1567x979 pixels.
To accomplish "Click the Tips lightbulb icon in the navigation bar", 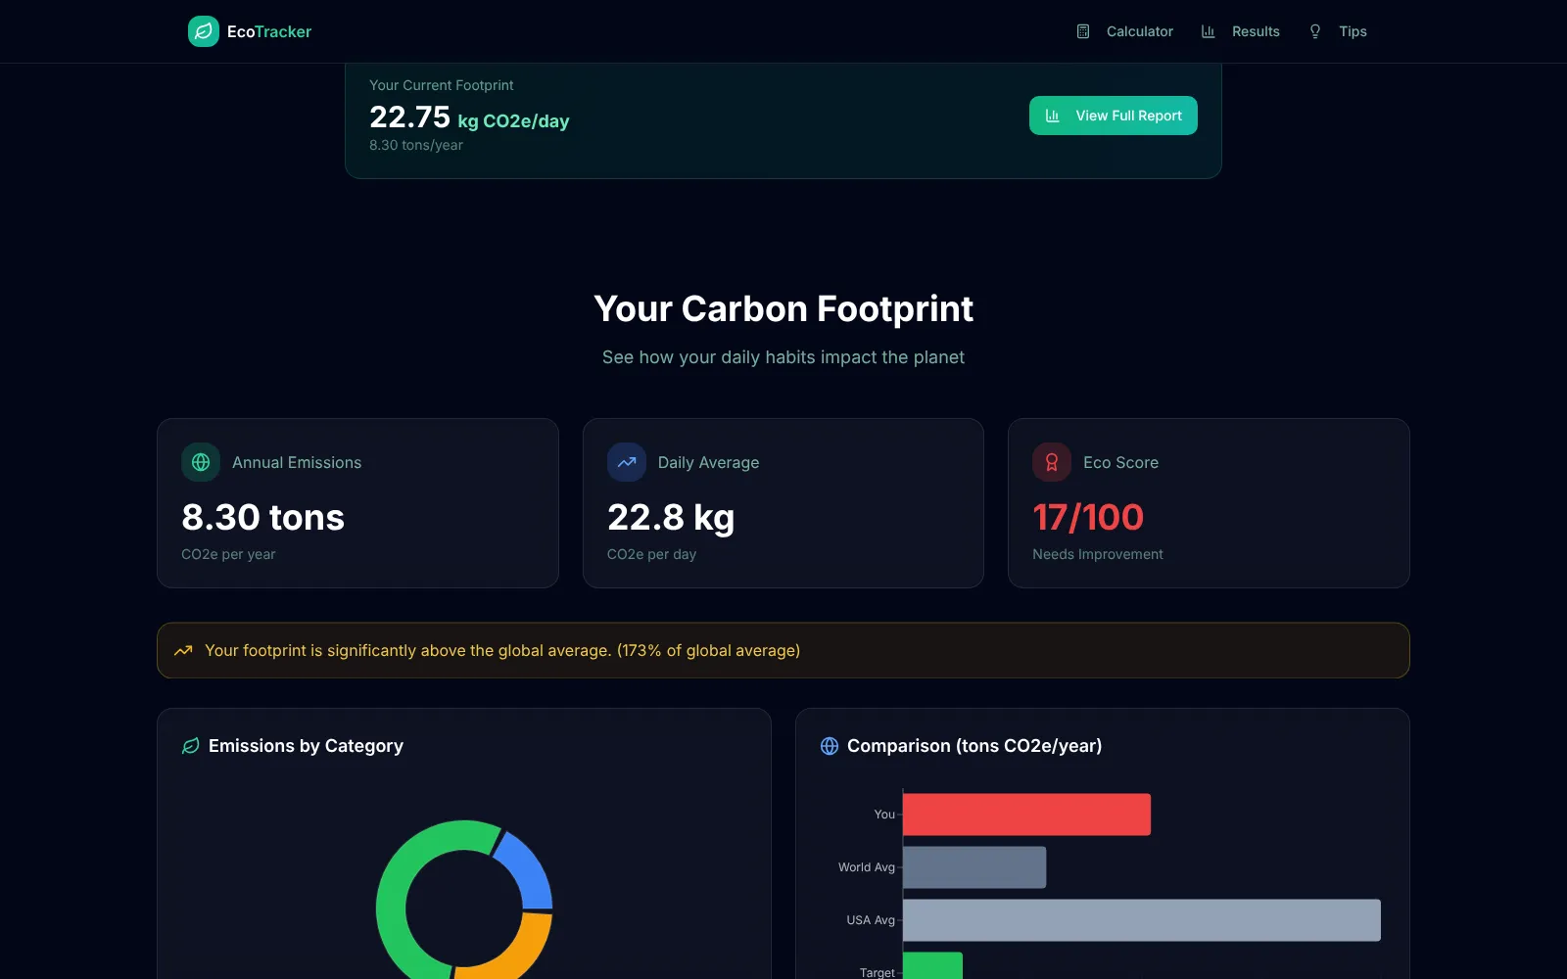I will 1315,31.
